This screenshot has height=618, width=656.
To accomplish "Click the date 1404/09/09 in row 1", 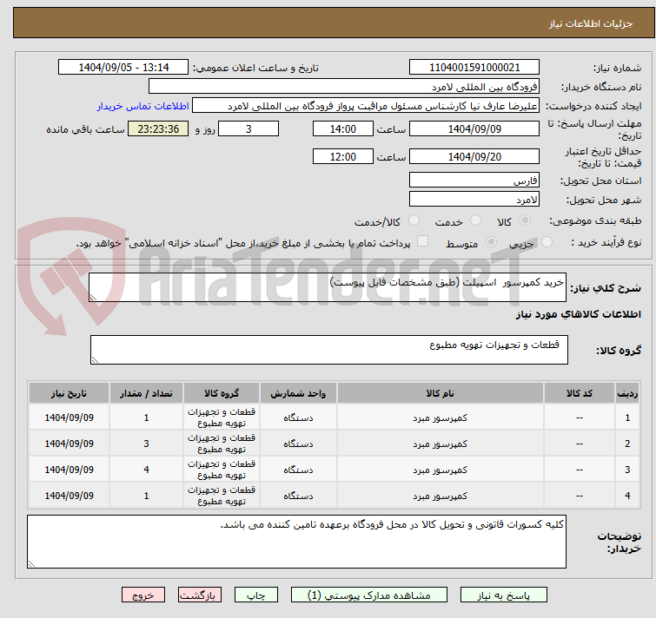I will pyautogui.click(x=69, y=417).
